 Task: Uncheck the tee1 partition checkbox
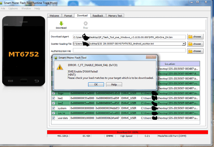[53, 98]
